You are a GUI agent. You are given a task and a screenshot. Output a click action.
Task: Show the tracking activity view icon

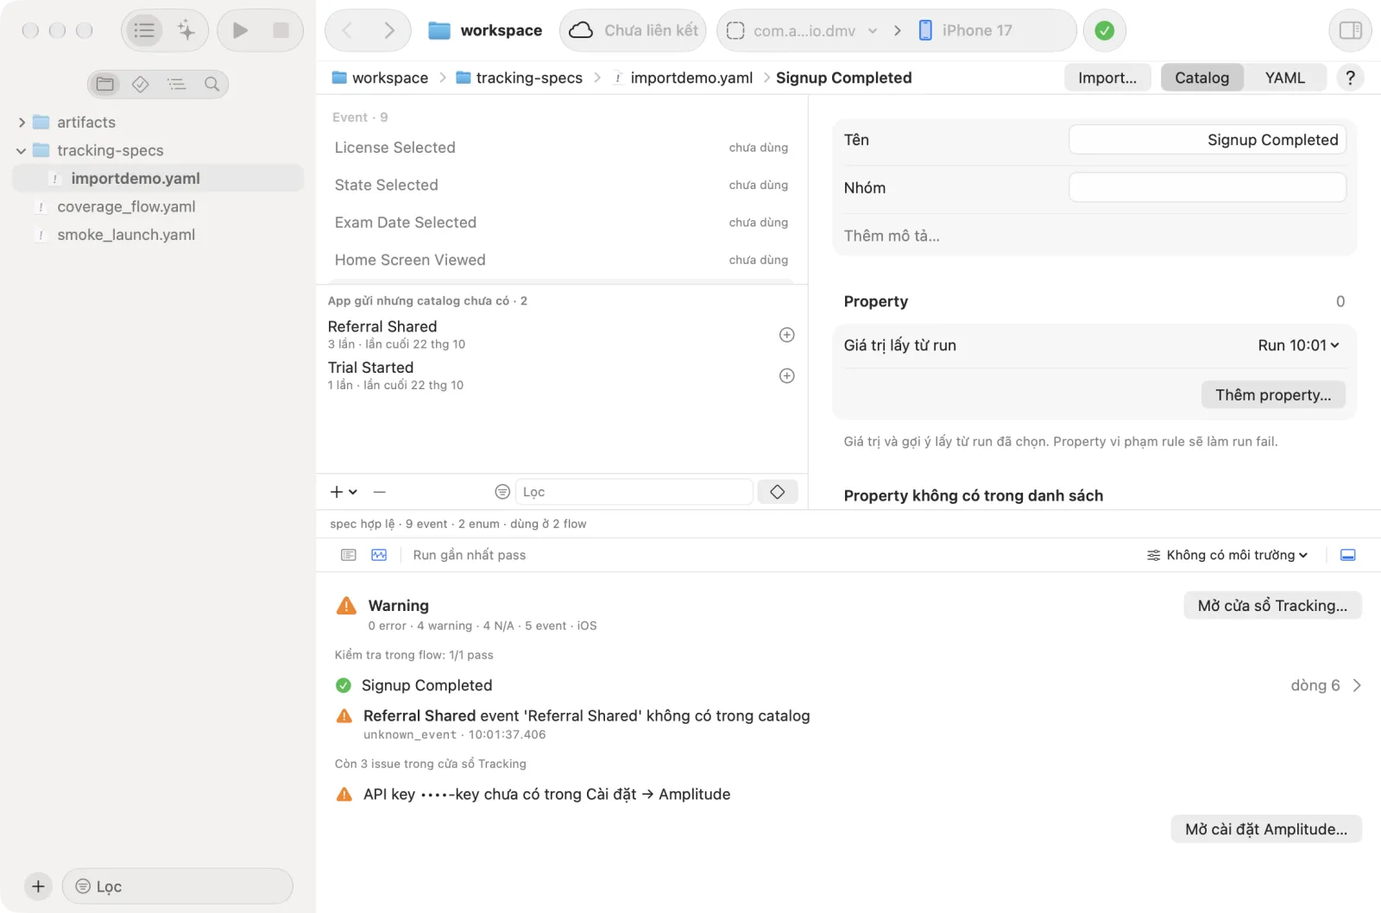(x=379, y=555)
